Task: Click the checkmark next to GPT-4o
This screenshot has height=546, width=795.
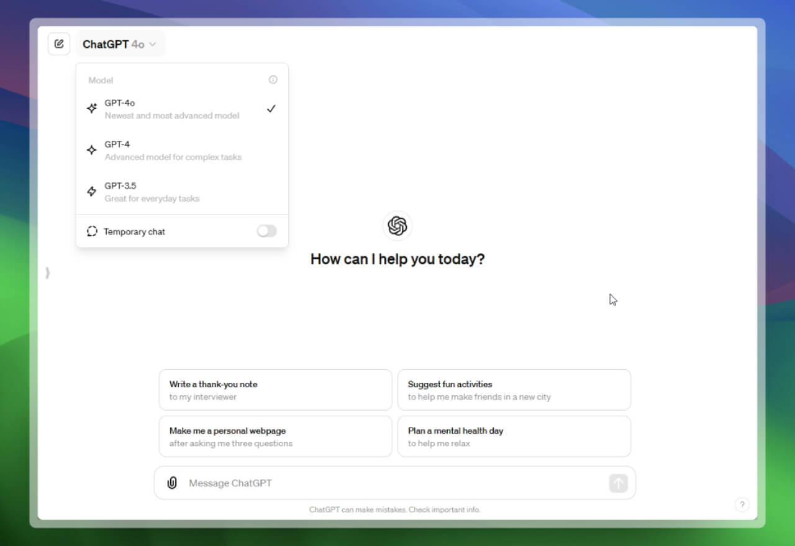Action: coord(271,109)
